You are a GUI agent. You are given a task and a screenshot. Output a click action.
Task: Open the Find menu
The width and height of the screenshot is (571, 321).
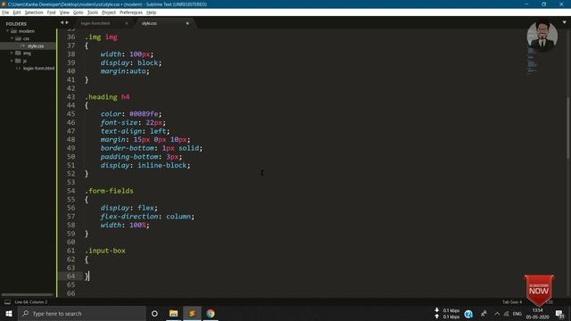tap(52, 12)
